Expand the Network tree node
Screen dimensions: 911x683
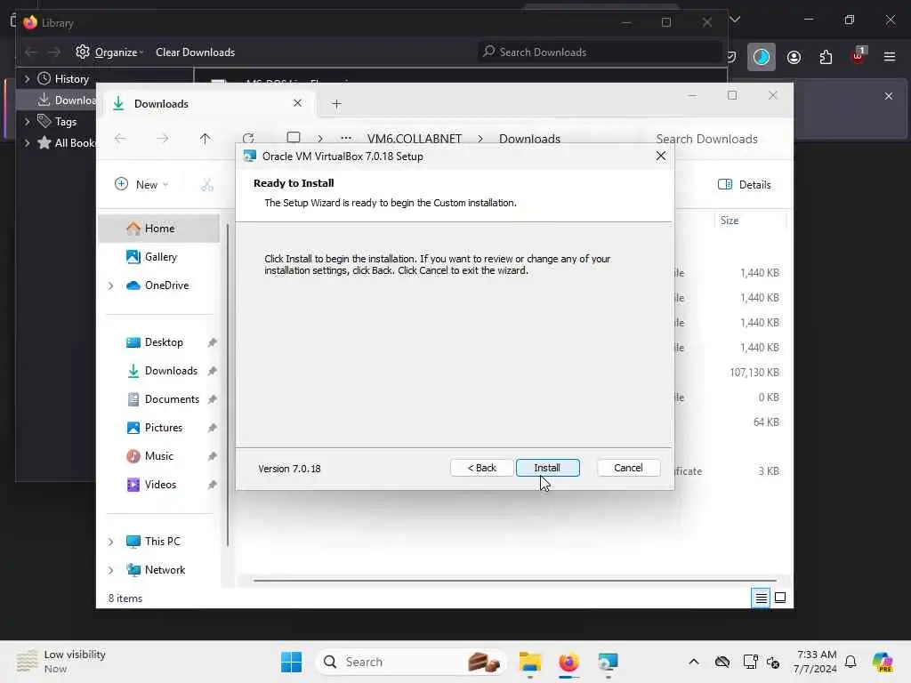[x=110, y=570]
